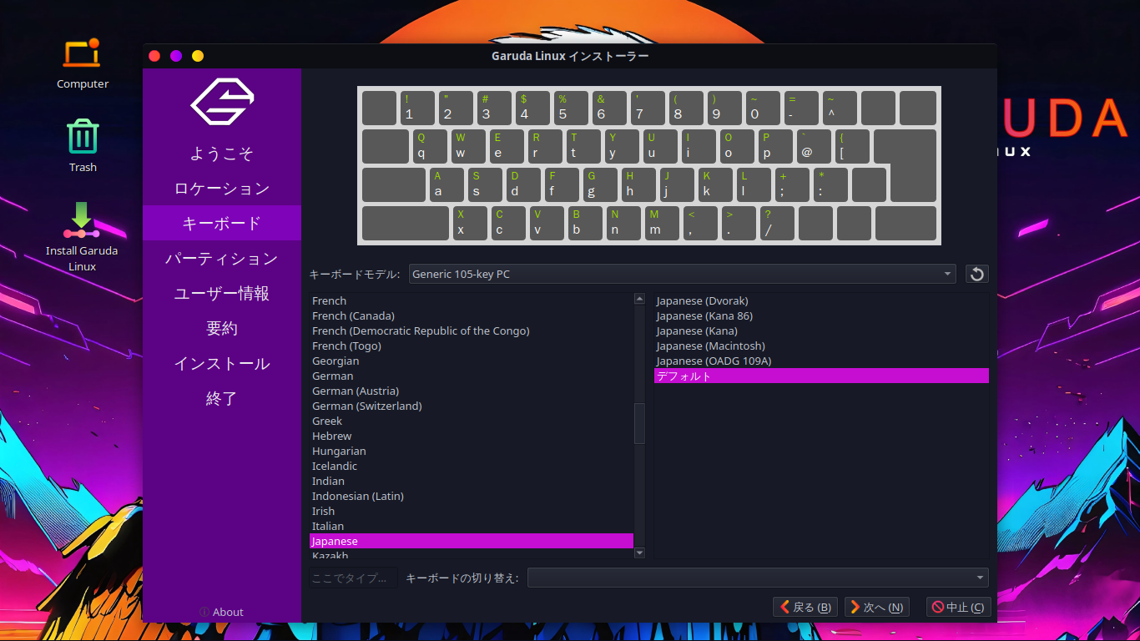Open the Trash desktop icon
The width and height of the screenshot is (1140, 641).
click(x=83, y=145)
